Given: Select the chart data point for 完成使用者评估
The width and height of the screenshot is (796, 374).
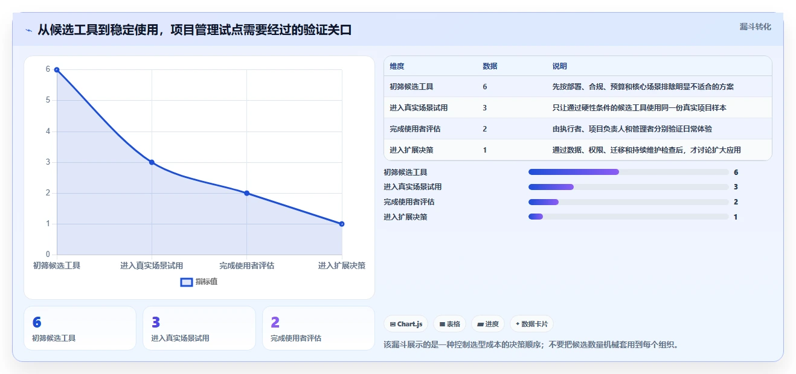Looking at the screenshot, I should [246, 193].
